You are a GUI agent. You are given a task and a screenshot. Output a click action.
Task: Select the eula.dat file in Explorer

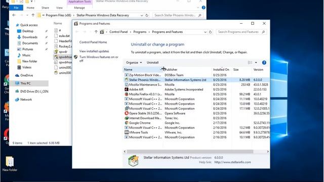pyautogui.click(x=62, y=36)
